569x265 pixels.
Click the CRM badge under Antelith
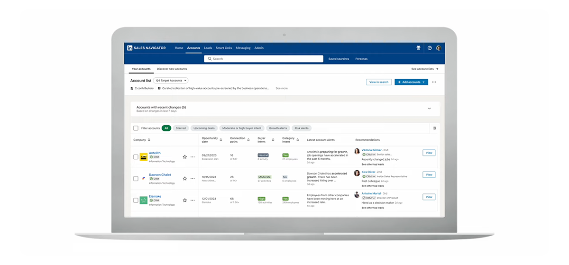tap(154, 157)
